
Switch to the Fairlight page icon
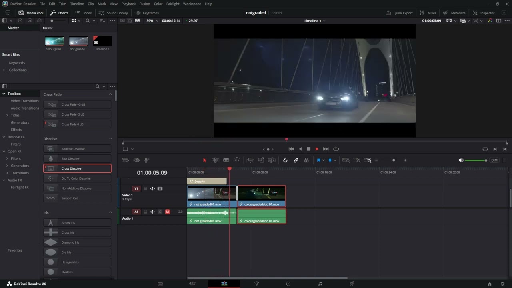[320, 284]
